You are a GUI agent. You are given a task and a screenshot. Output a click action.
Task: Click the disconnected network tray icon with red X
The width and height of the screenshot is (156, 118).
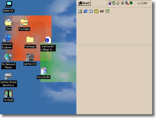pos(127,3)
